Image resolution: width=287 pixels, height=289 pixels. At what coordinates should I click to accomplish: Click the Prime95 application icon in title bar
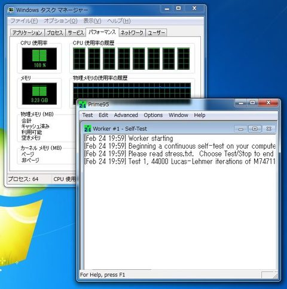coord(83,104)
